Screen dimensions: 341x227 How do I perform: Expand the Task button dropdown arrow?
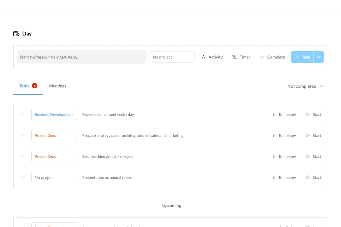point(319,57)
